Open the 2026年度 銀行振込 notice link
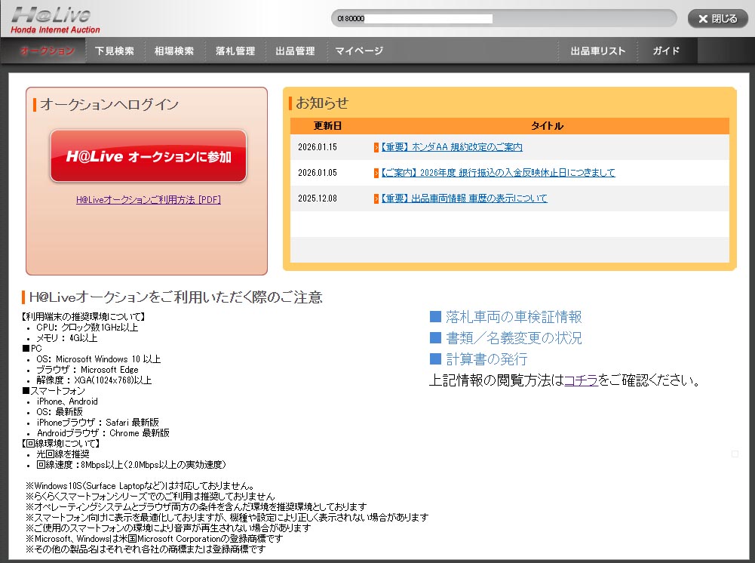Screen dimensions: 755x563 [x=497, y=173]
